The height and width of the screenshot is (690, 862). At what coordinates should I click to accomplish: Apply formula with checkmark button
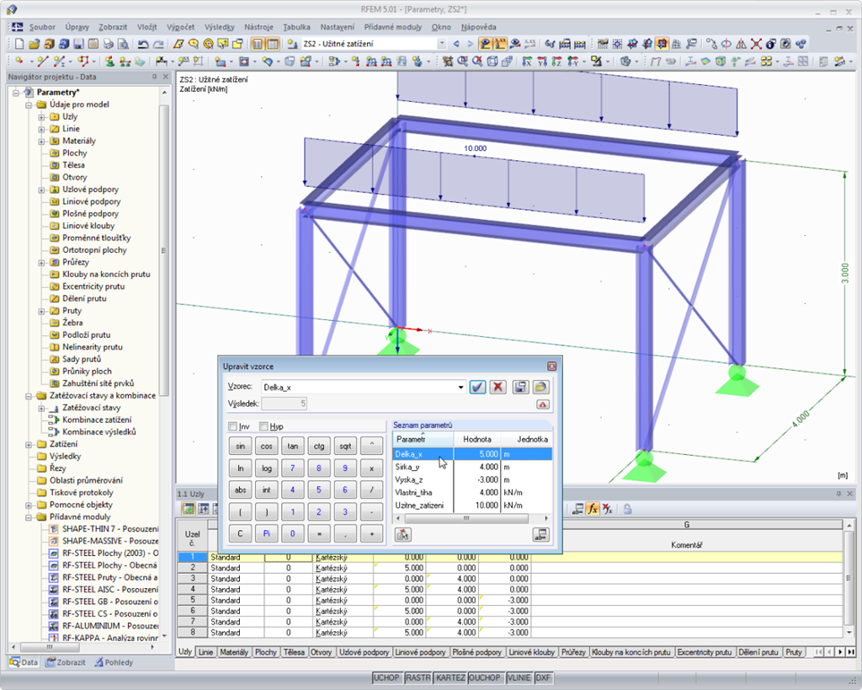pyautogui.click(x=478, y=387)
